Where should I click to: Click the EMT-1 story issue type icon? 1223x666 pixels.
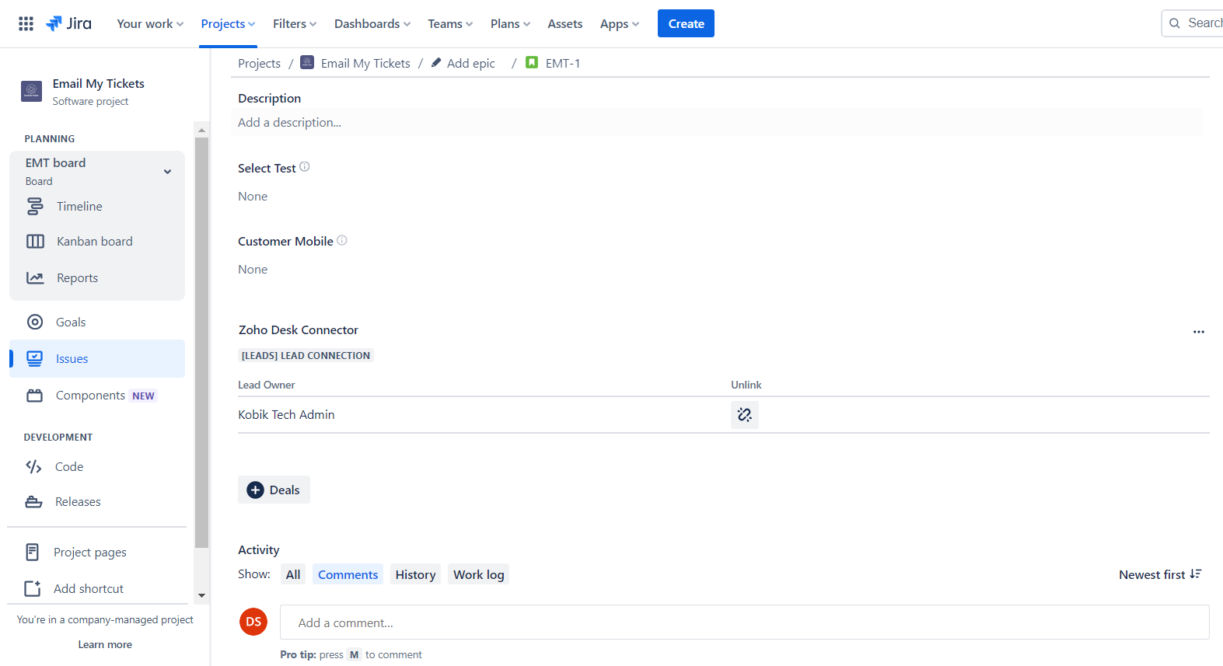point(532,62)
